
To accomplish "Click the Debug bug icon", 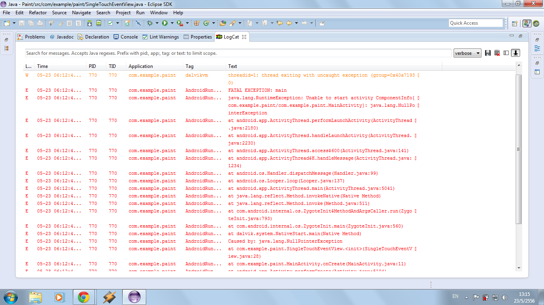I will click(x=150, y=23).
